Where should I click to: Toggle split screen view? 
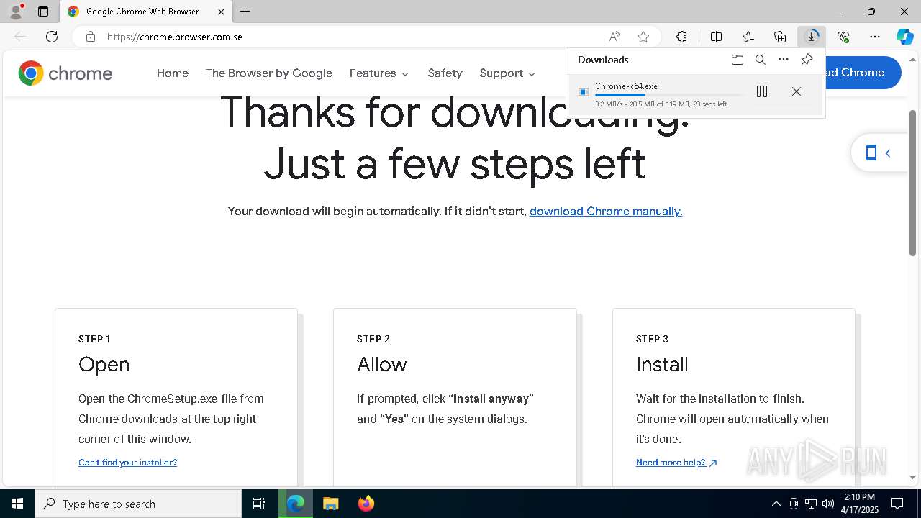(x=716, y=37)
